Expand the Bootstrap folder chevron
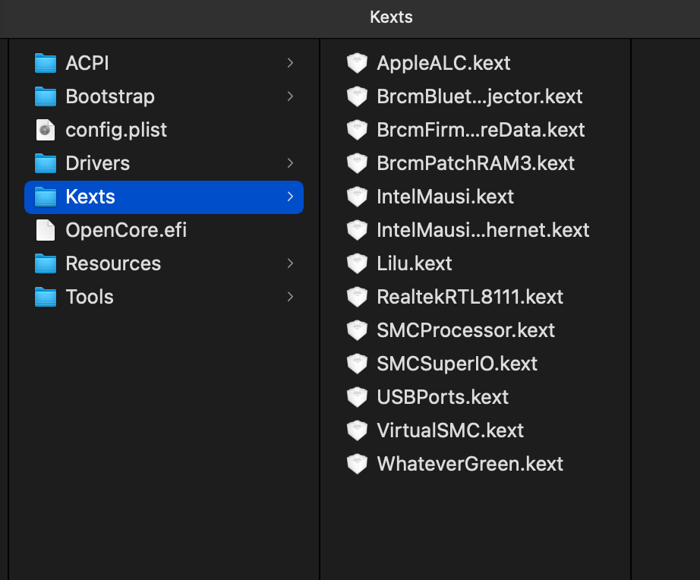 (290, 96)
